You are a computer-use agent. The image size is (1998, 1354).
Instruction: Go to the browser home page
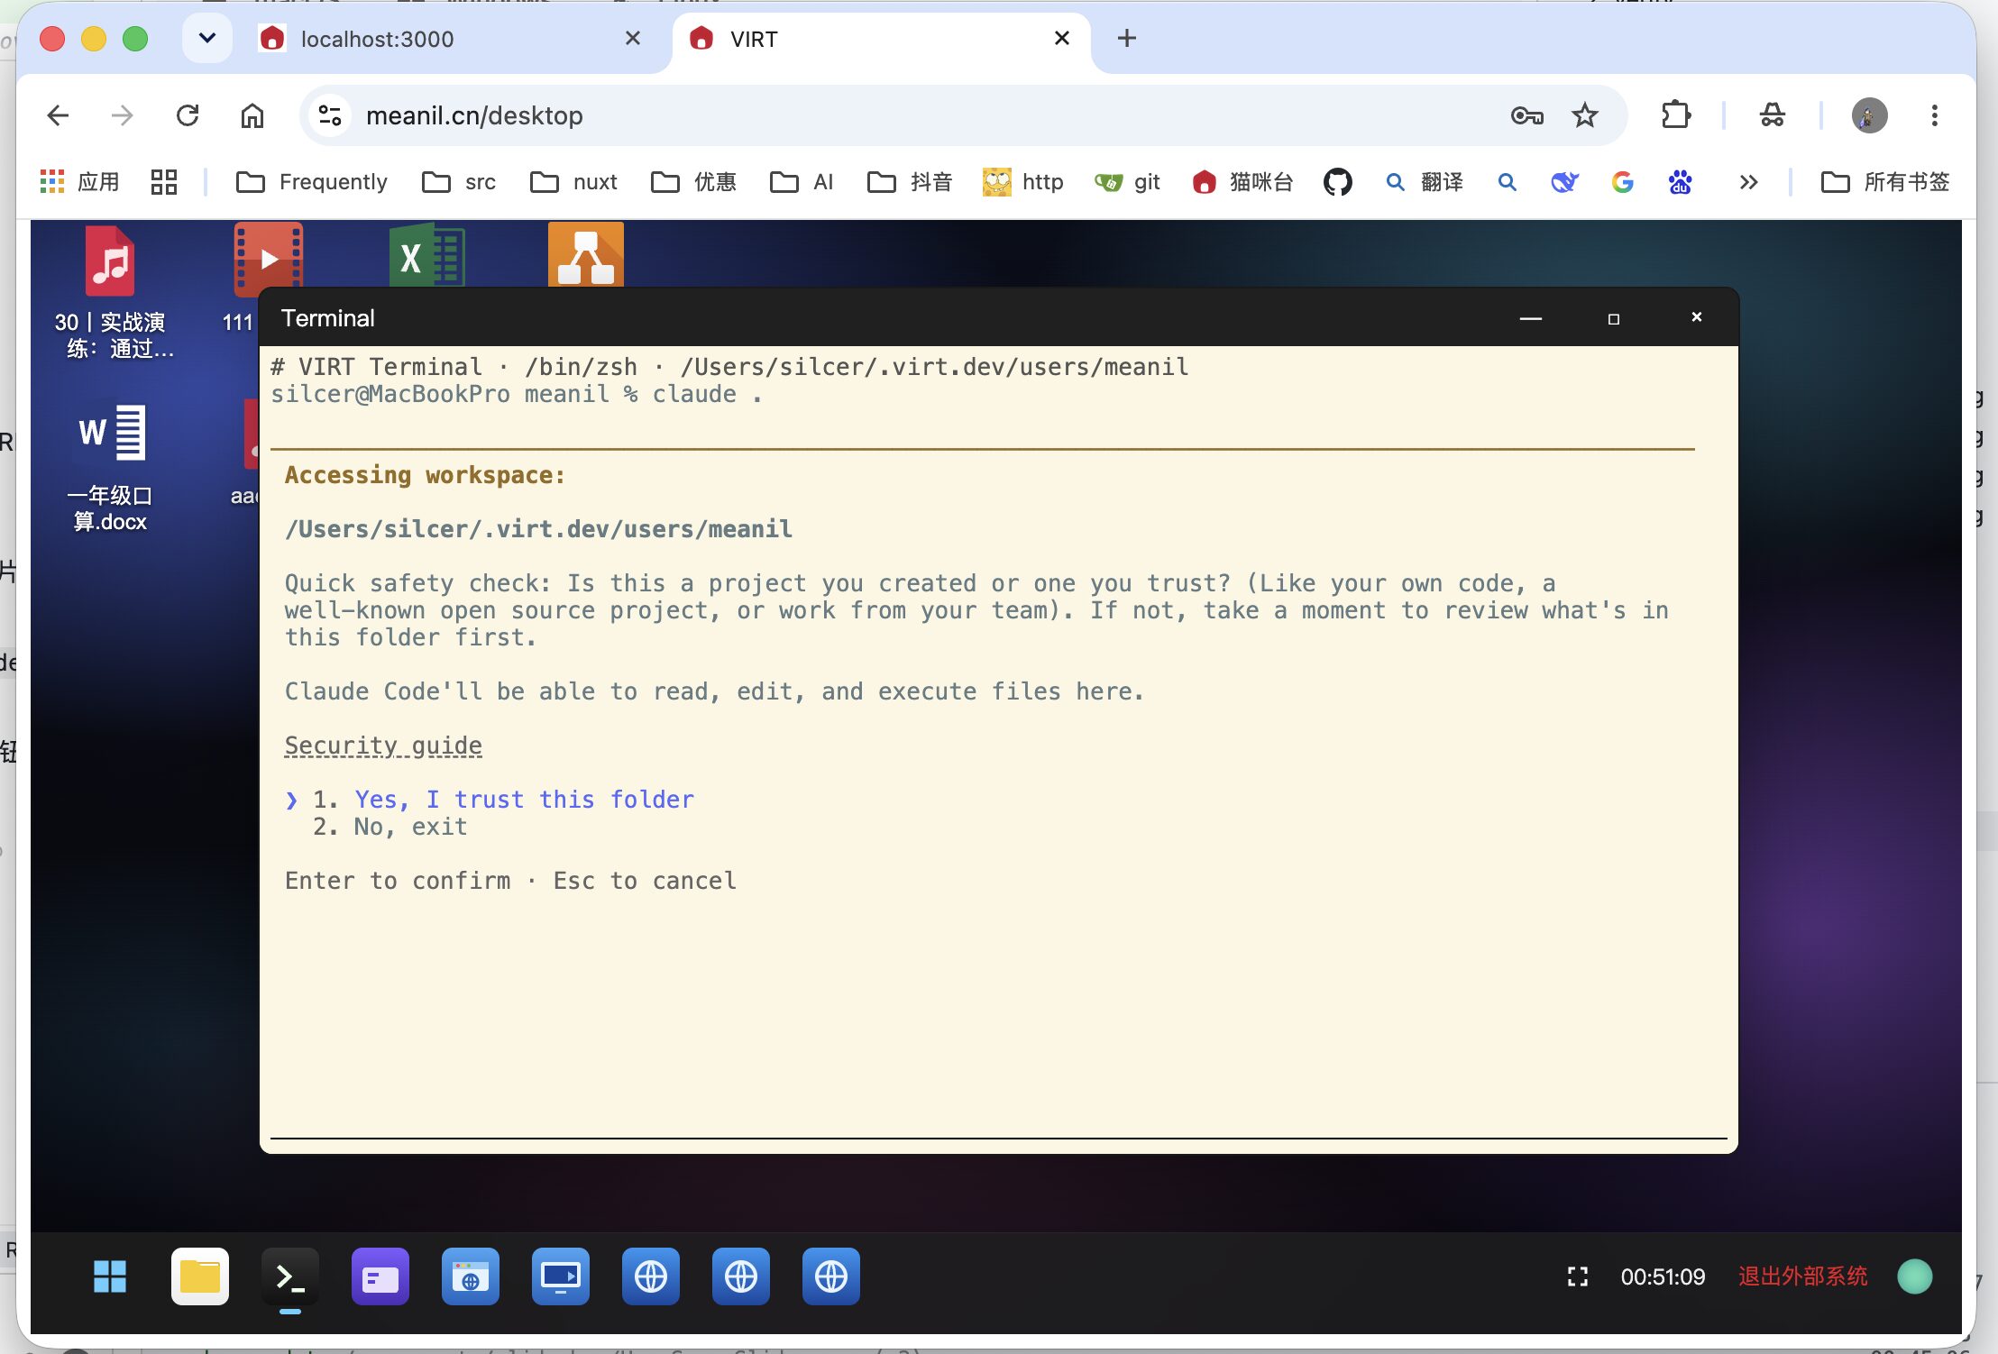coord(252,115)
